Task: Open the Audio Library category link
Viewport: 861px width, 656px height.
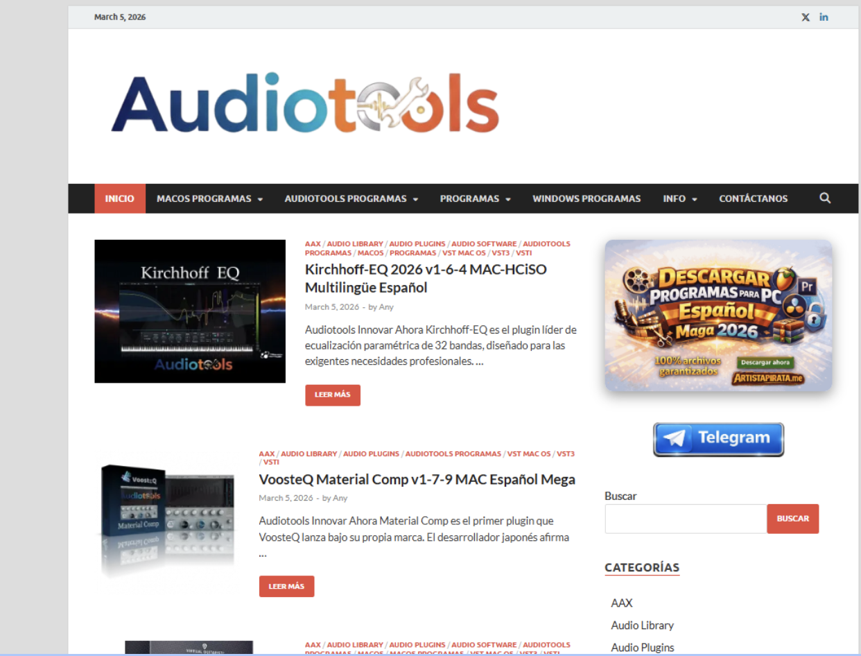Action: (642, 625)
